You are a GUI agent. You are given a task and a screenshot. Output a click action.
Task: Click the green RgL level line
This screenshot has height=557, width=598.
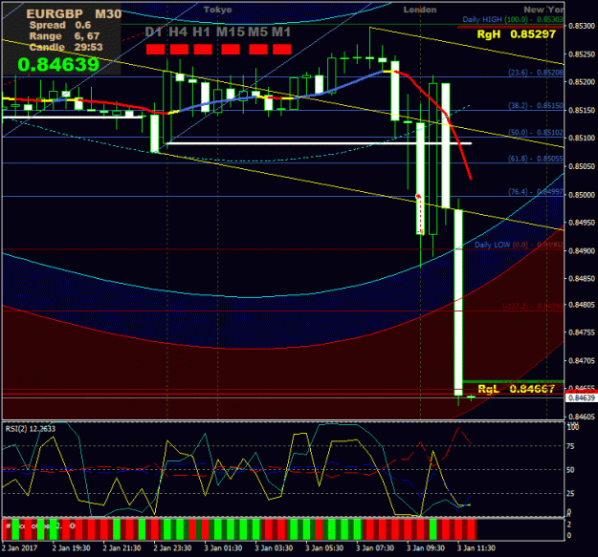[x=513, y=381]
